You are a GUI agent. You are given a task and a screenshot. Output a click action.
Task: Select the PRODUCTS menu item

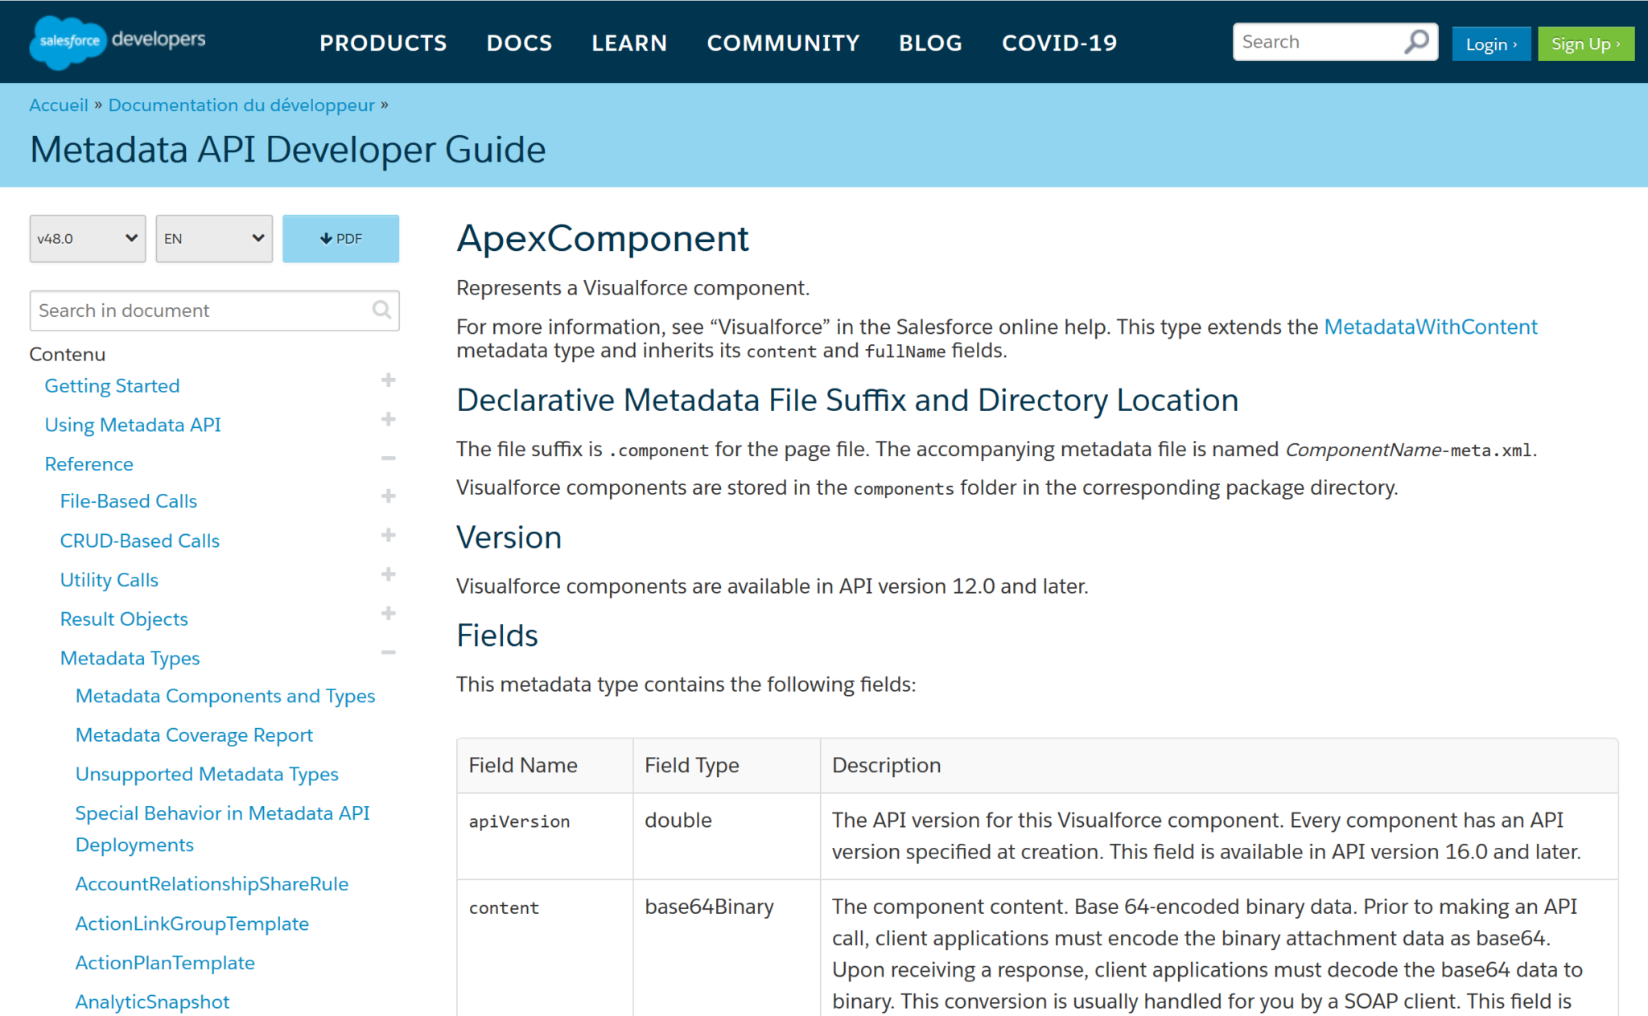pos(384,43)
